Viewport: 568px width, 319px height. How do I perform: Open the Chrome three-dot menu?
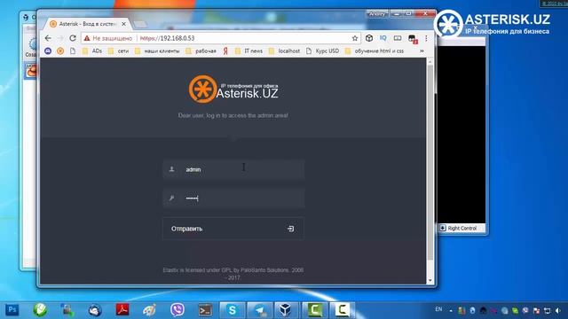pos(426,38)
